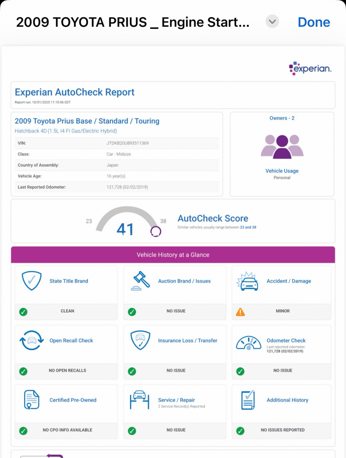Click the orange MINOR warning triangle
The image size is (346, 458).
point(240,312)
